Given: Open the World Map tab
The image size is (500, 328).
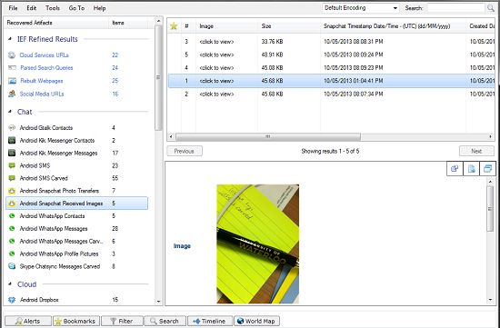Looking at the screenshot, I should point(256,321).
